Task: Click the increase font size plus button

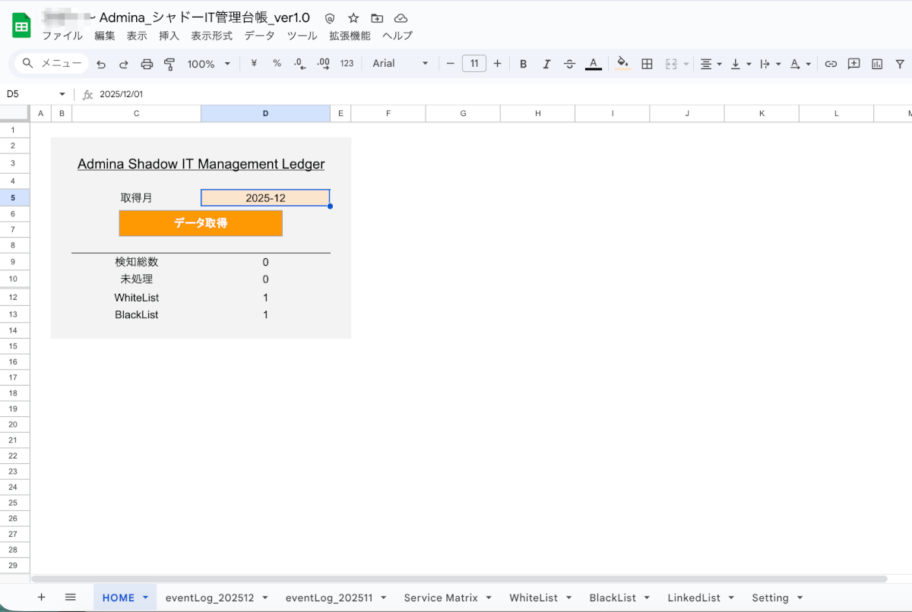Action: (x=497, y=64)
